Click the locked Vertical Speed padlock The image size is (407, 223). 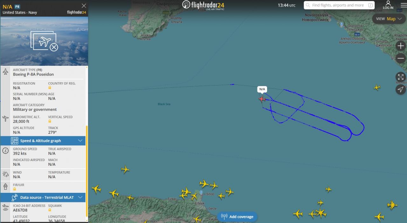tap(50, 121)
